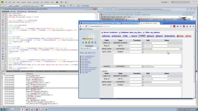This screenshot has width=198, height=111.
Task: Select the blog_public search result row
Action: point(41,88)
